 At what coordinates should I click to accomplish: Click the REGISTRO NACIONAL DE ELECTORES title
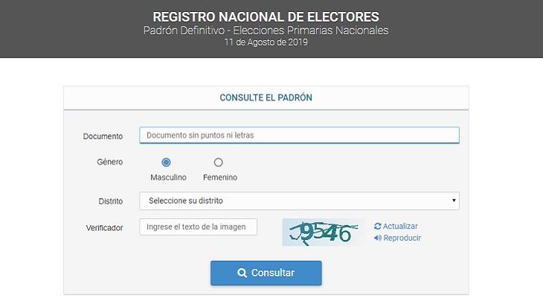click(266, 16)
